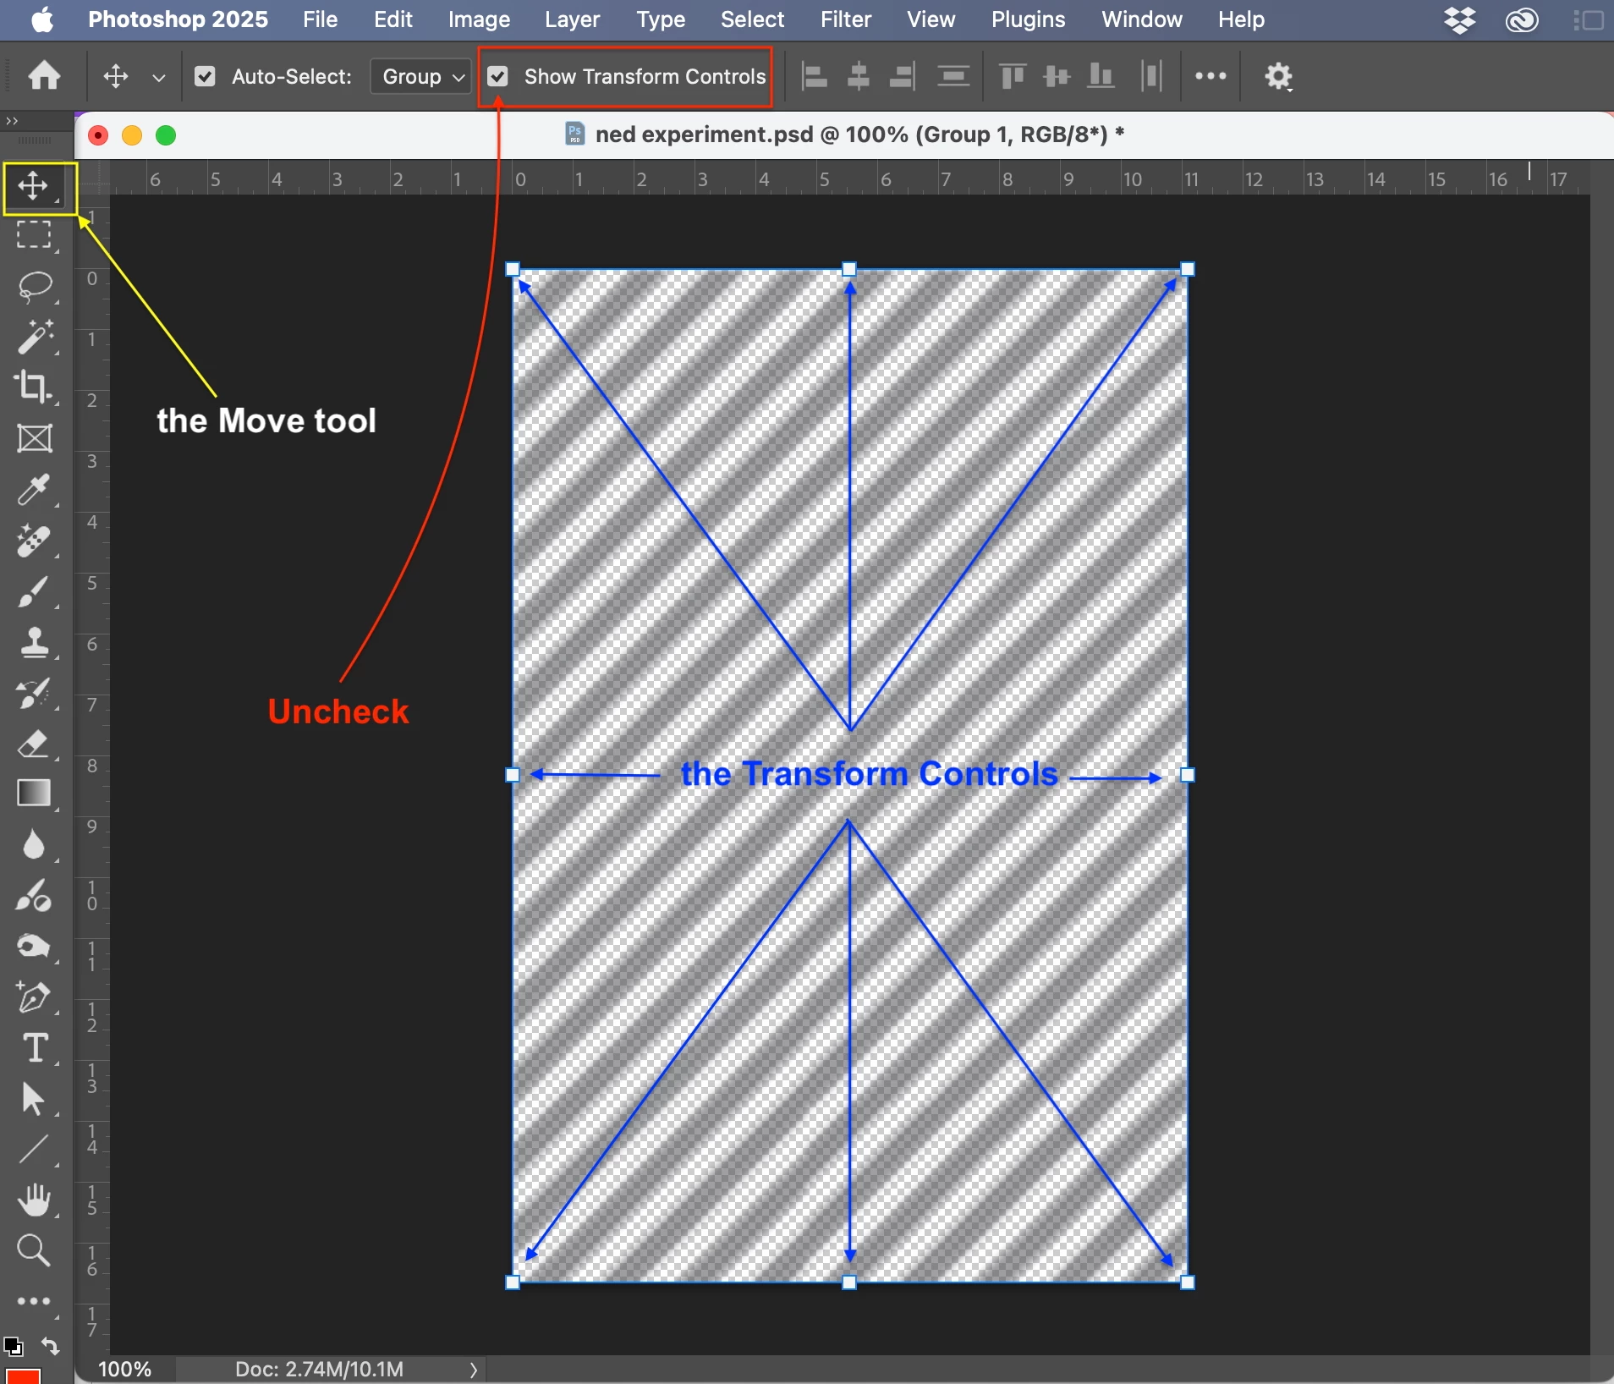This screenshot has height=1384, width=1614.
Task: Click the 100% zoom level field
Action: [x=125, y=1370]
